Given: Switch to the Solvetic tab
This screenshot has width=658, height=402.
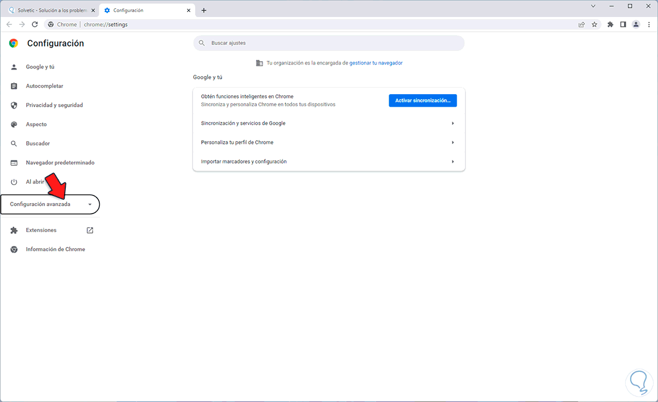Looking at the screenshot, I should [x=50, y=10].
